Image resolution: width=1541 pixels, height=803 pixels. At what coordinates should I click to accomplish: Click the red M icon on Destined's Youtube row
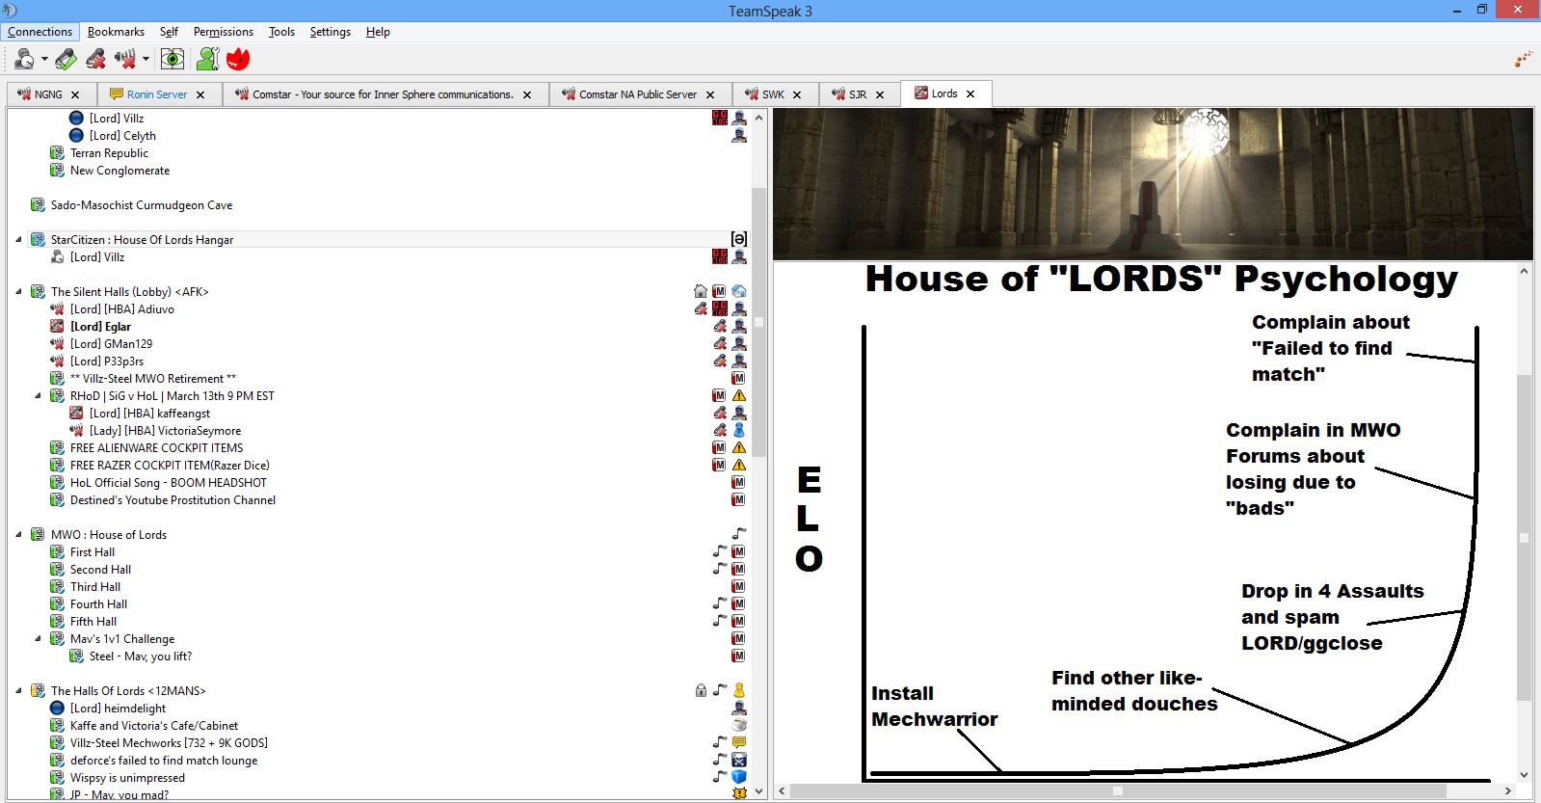(738, 499)
